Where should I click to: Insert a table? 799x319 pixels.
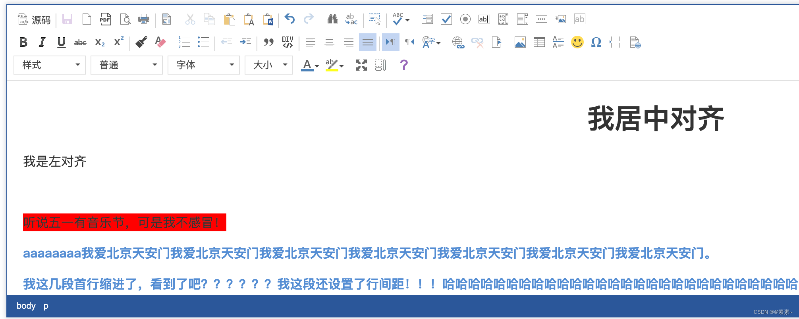(x=539, y=42)
